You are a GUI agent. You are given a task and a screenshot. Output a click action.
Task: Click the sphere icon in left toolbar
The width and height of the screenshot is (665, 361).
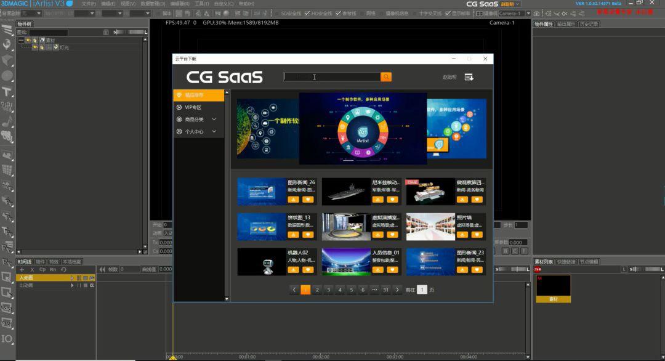7,76
